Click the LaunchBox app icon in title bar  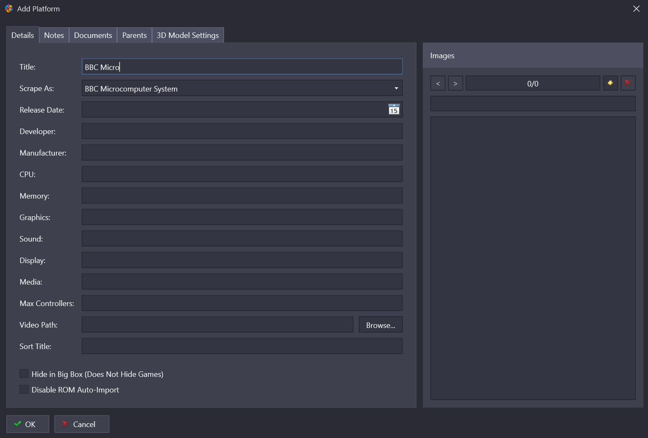(9, 9)
